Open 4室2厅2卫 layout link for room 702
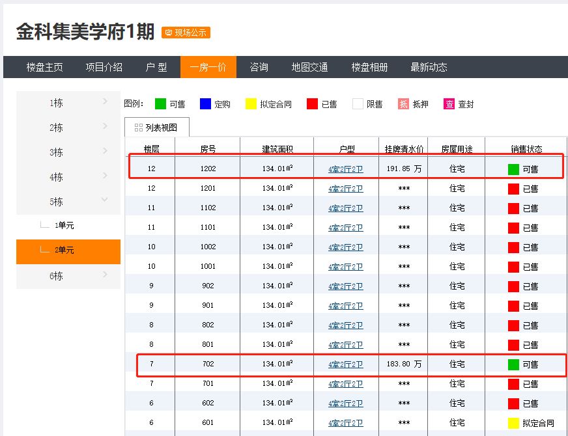The image size is (568, 436). [x=345, y=364]
